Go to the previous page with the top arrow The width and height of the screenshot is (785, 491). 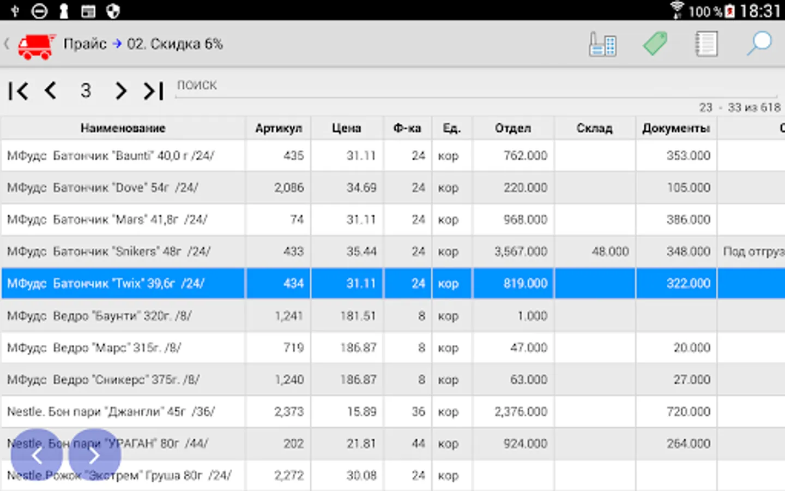[51, 91]
